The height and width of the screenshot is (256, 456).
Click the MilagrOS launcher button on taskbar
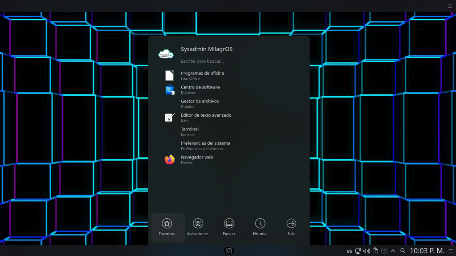coord(229,251)
